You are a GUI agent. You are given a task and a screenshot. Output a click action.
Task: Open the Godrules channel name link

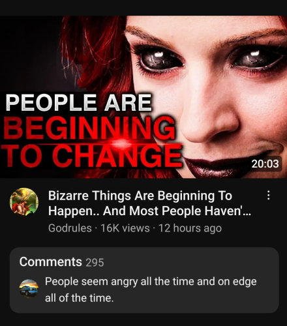(70, 228)
